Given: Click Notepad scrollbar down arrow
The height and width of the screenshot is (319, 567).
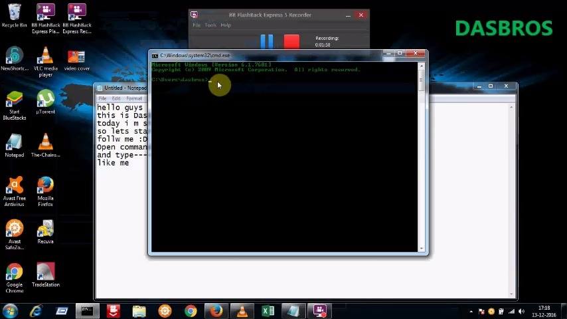Looking at the screenshot, I should (511, 294).
